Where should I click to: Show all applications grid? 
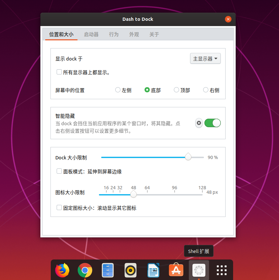(x=222, y=270)
